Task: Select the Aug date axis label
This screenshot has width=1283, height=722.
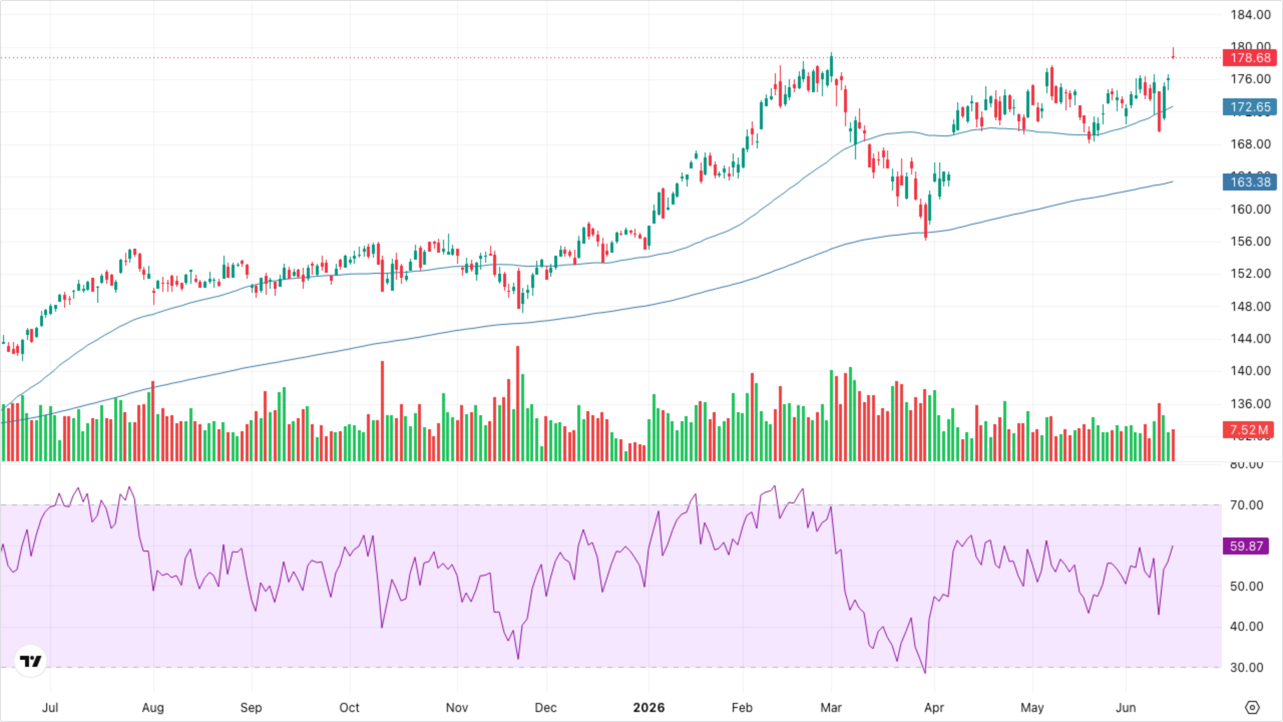Action: pos(153,707)
